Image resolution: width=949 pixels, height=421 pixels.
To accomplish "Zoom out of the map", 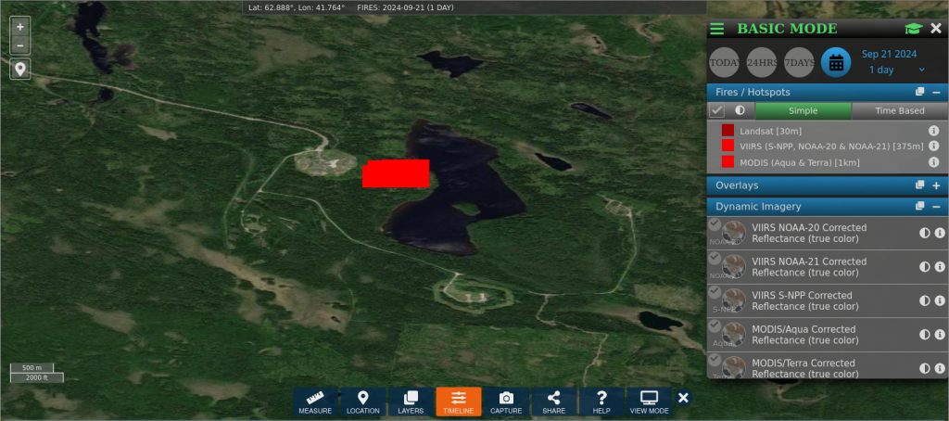I will (20, 45).
